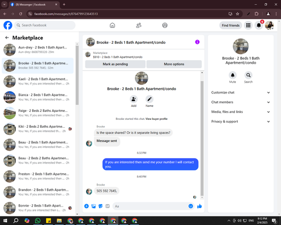Open Kiki 2 Beds 2 Baths conversation

(38, 129)
